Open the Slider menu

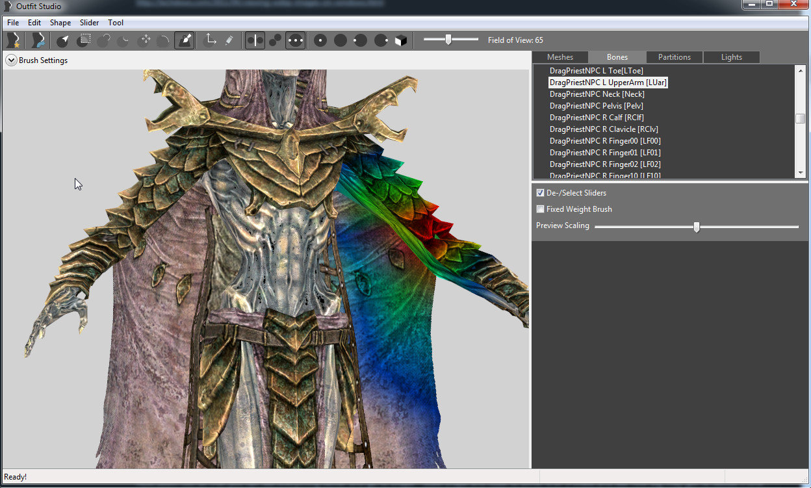click(90, 23)
